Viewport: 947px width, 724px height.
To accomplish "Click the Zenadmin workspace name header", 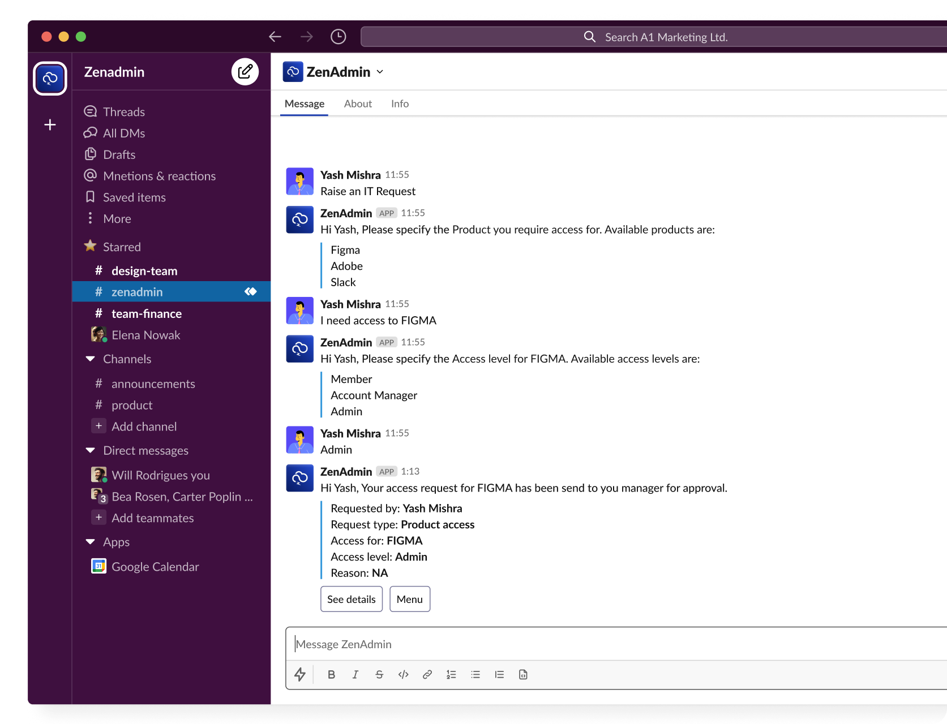I will click(114, 72).
